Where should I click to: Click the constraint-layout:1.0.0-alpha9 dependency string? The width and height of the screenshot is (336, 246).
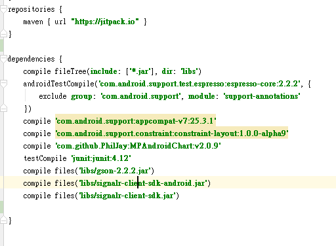pos(172,133)
